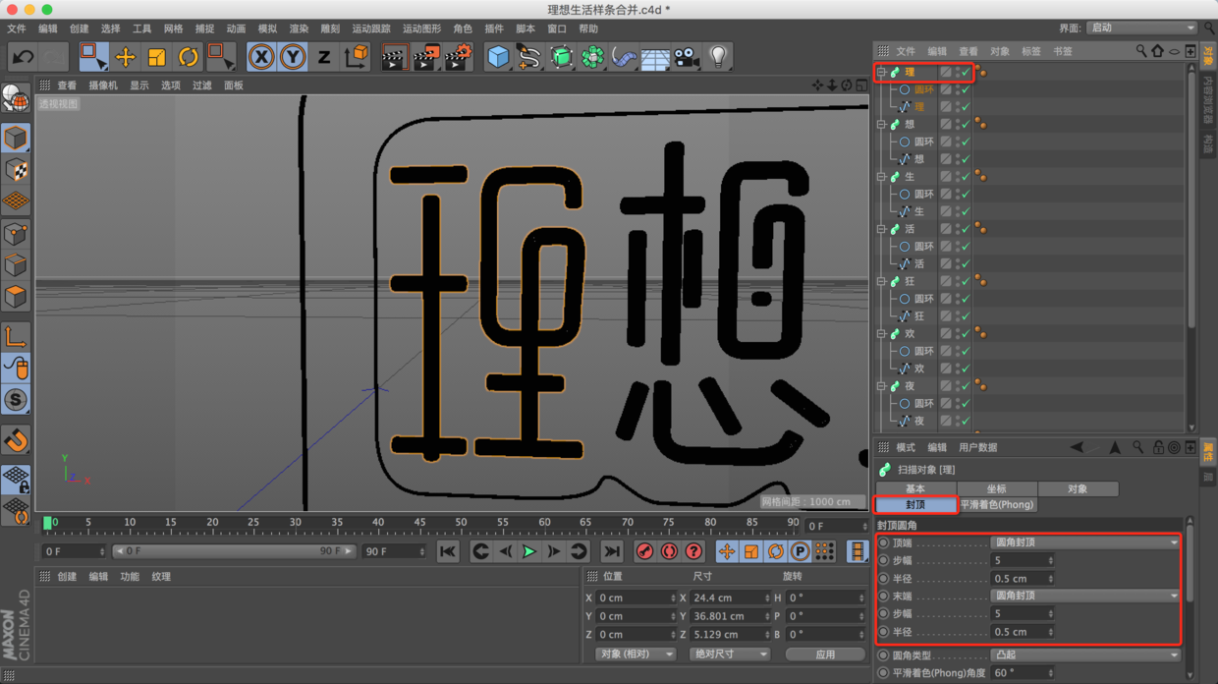Open Render Settings icon
The image size is (1218, 684).
pyautogui.click(x=459, y=57)
